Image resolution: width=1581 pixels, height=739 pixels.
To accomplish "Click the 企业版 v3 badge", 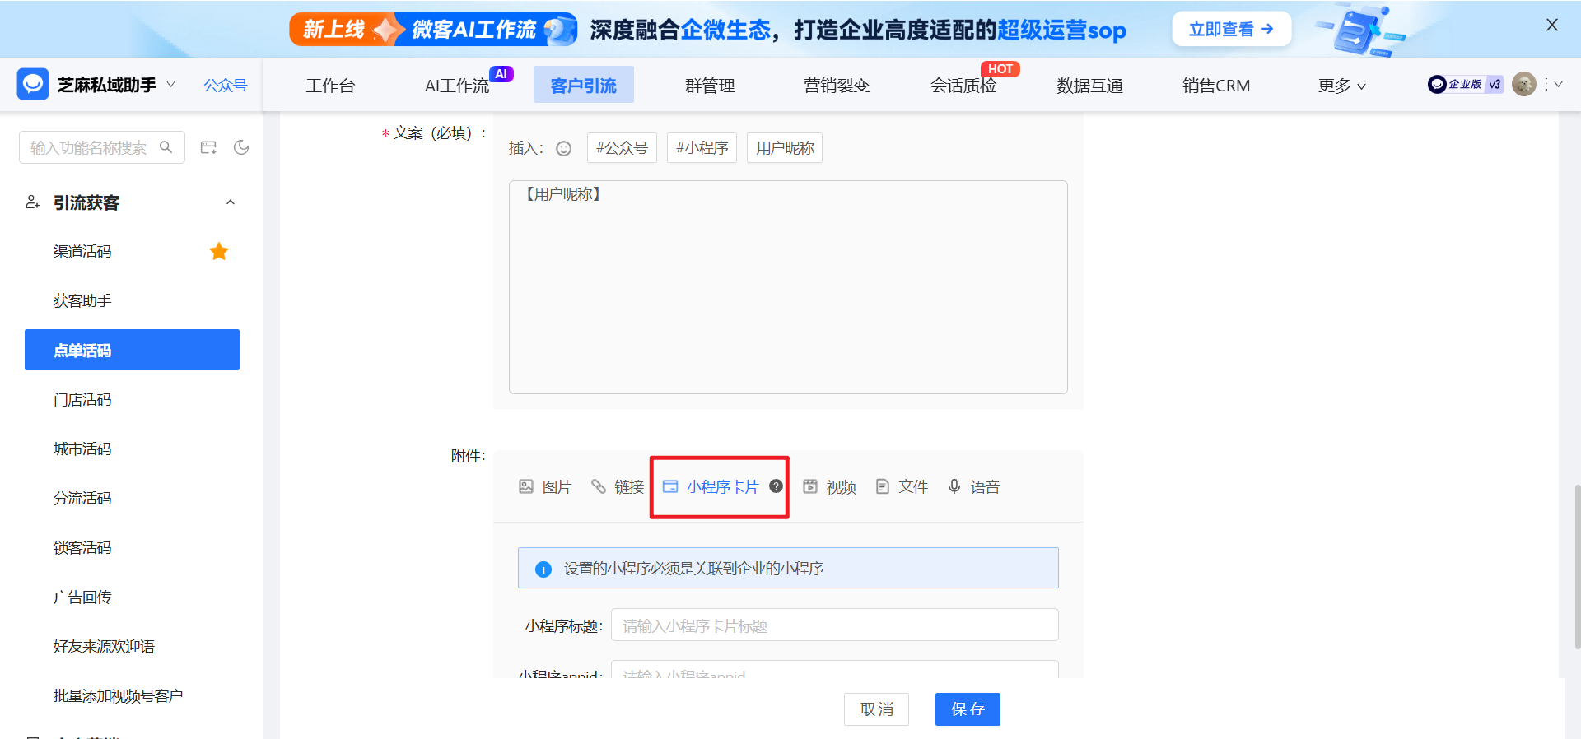I will pyautogui.click(x=1465, y=84).
